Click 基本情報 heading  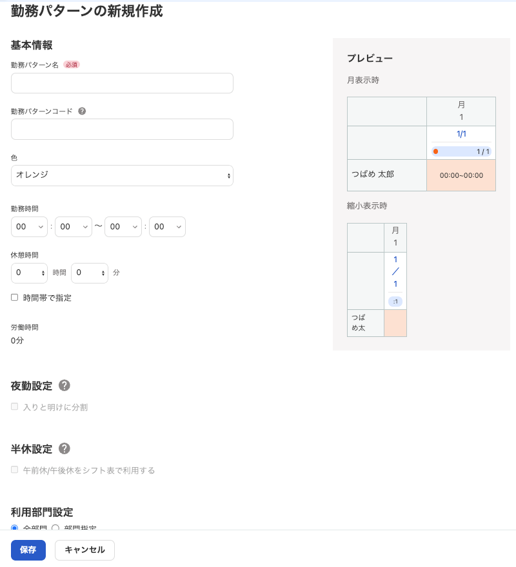pyautogui.click(x=32, y=45)
